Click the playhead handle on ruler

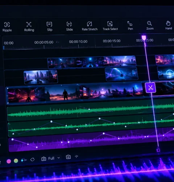[x=144, y=38]
